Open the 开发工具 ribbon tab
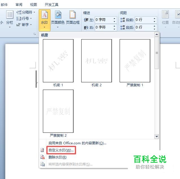180x179 pixels. 52,5
